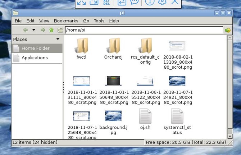The height and width of the screenshot is (155, 241).
Task: Select the fwctl folder
Action: click(81, 49)
